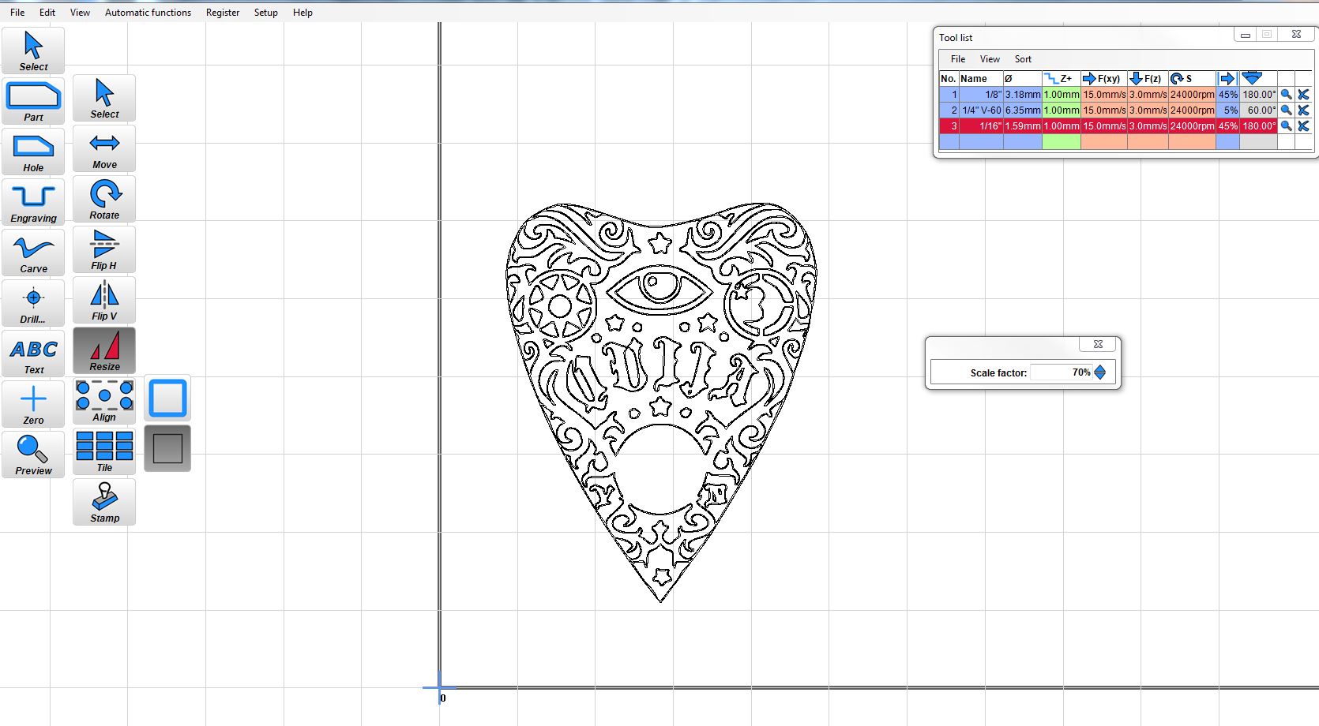Click the tip angle column header
The image size is (1319, 726).
(x=1258, y=78)
